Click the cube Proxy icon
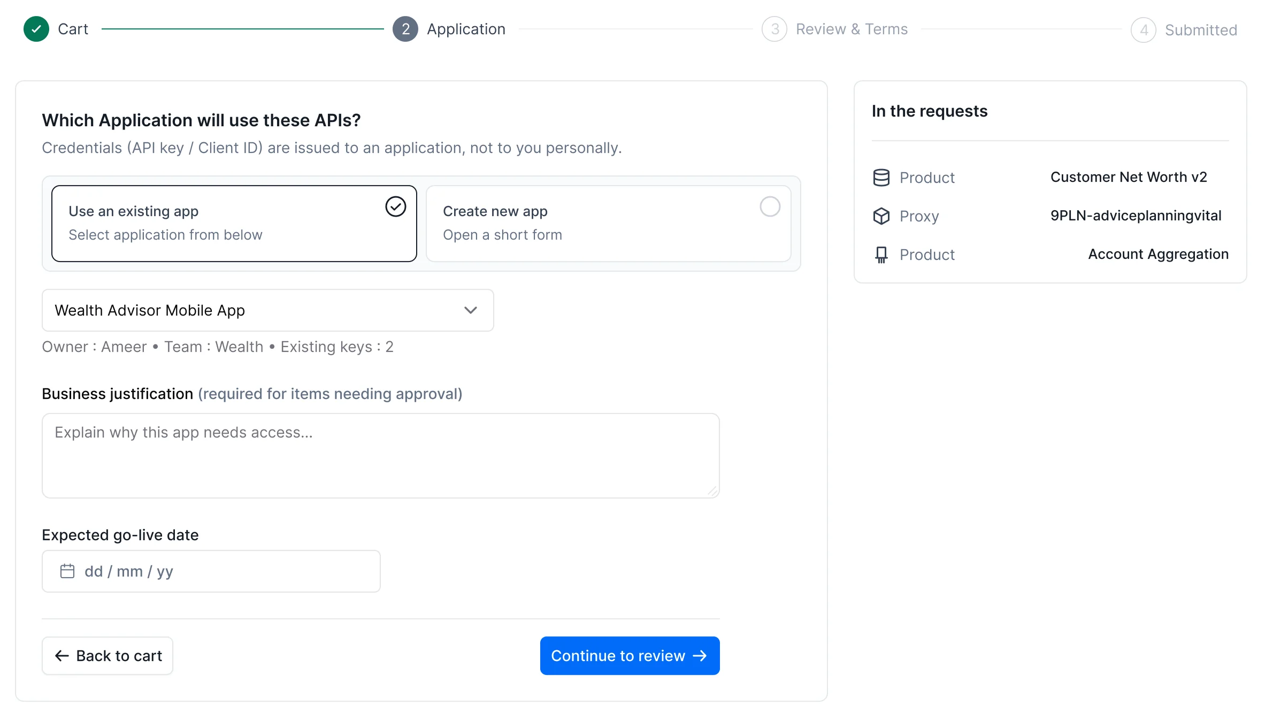The image size is (1273, 722). point(881,216)
